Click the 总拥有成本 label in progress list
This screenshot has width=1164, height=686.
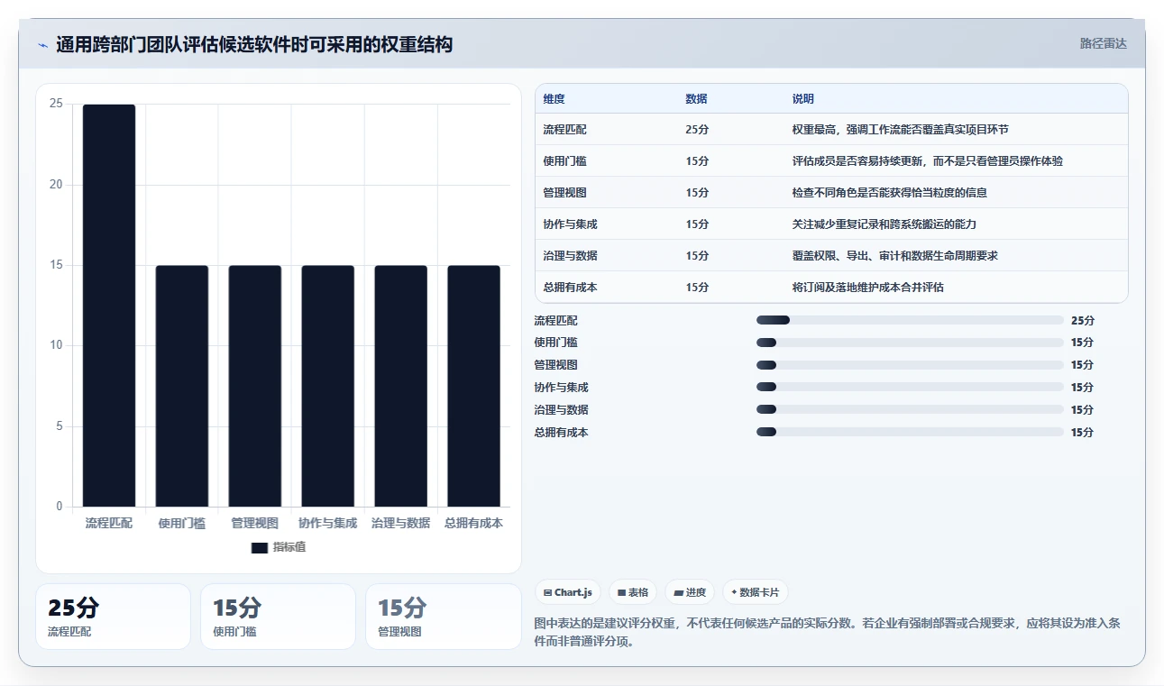[561, 433]
